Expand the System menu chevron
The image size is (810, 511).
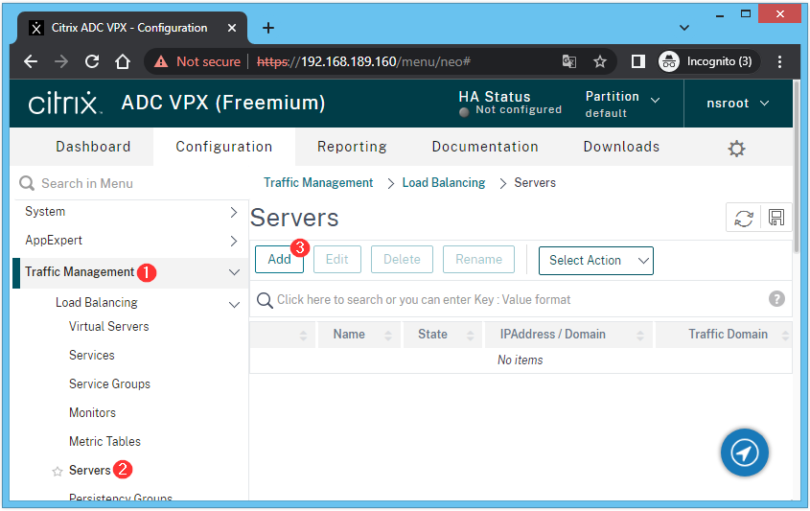(234, 212)
